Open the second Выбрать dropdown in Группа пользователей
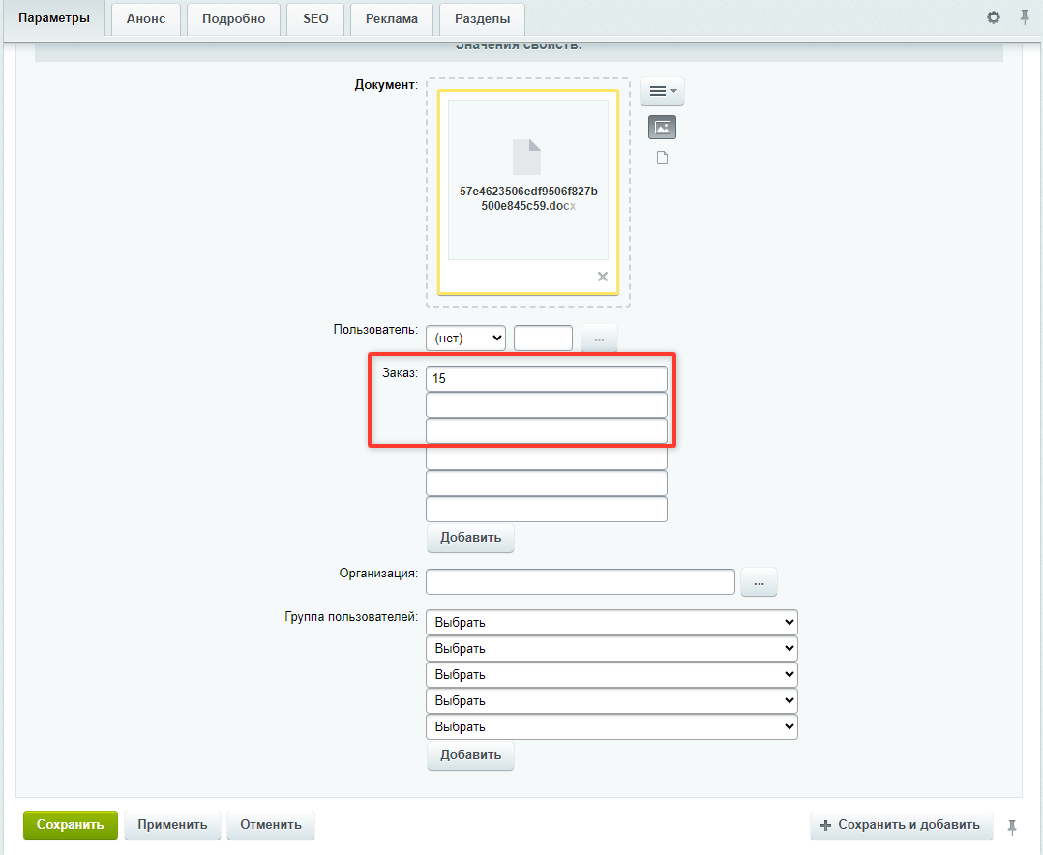This screenshot has width=1043, height=855. click(611, 648)
